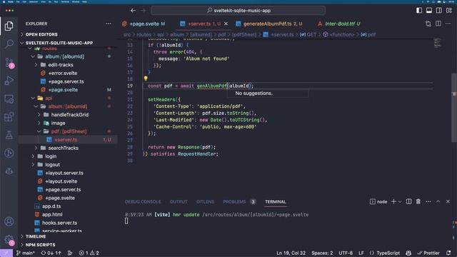Switch to the Inter-Bold.ttf tab
457x257 pixels.
(x=339, y=24)
